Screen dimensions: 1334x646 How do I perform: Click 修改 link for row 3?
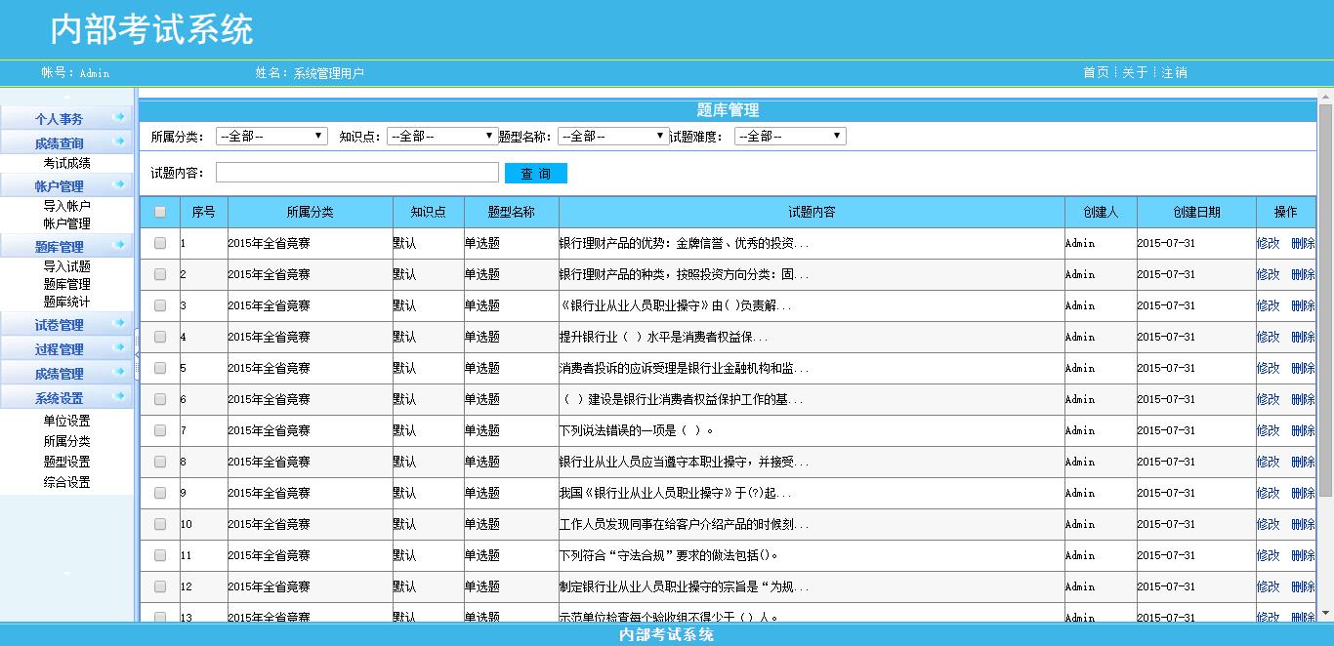[x=1268, y=305]
